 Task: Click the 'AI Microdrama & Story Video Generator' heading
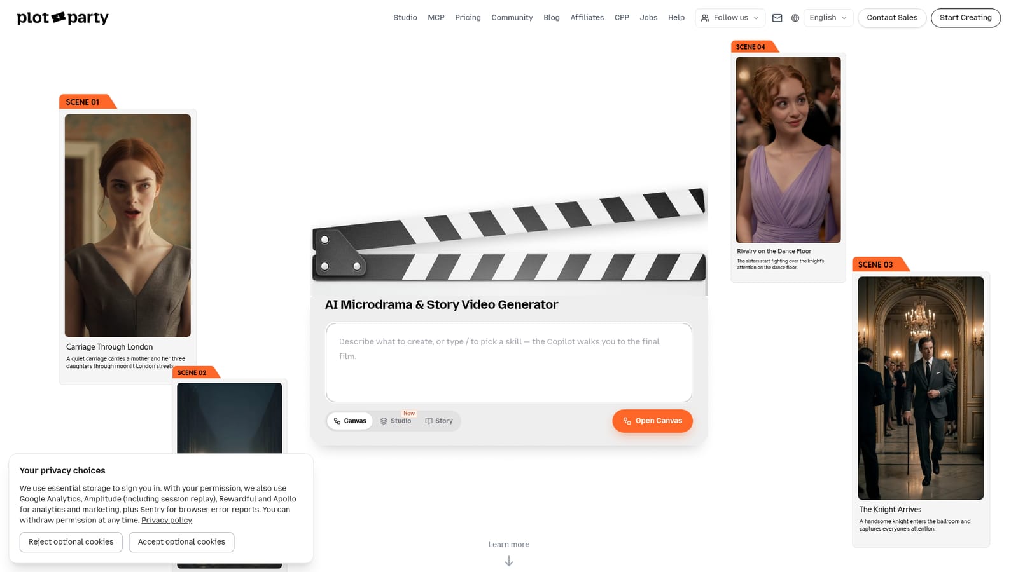click(442, 304)
